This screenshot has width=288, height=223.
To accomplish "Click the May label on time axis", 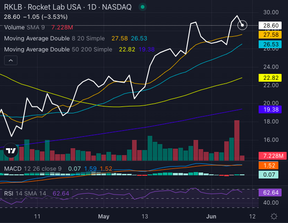I will 104,217.
